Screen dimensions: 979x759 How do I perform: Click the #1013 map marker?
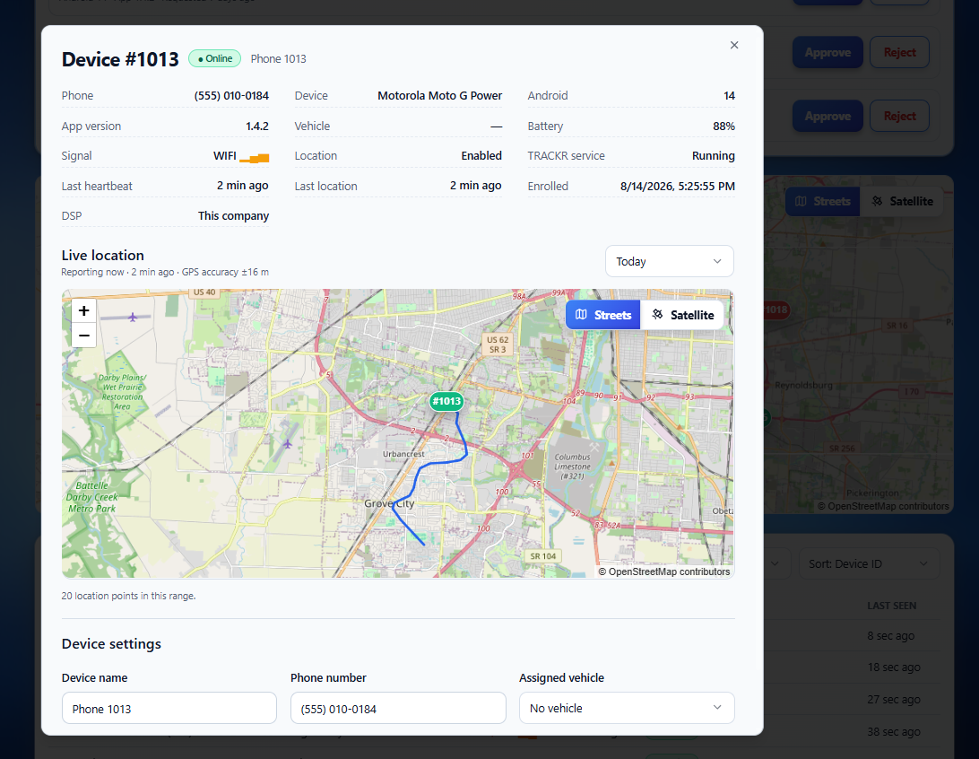pyautogui.click(x=446, y=401)
